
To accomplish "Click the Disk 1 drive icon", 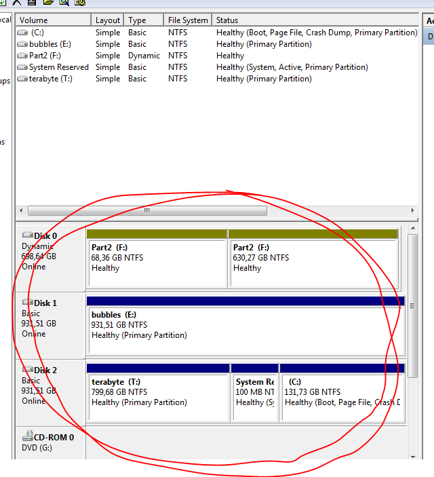I will pos(27,303).
